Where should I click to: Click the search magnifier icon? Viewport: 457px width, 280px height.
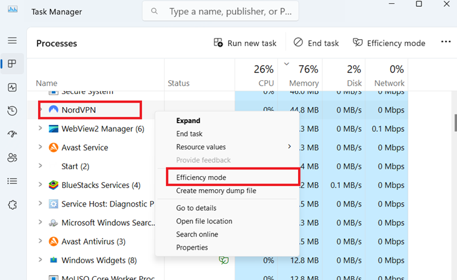155,11
